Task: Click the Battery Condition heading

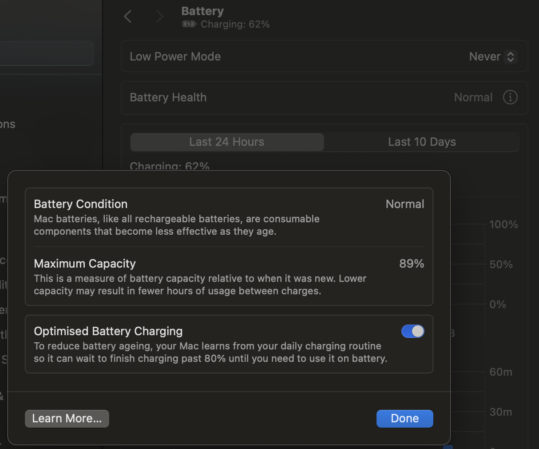Action: click(x=81, y=204)
